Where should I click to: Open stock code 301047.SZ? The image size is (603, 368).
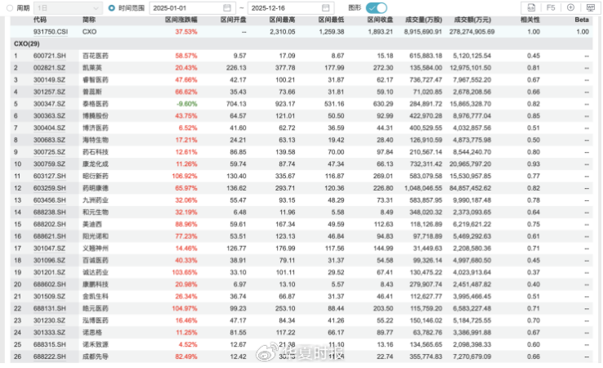(49, 249)
